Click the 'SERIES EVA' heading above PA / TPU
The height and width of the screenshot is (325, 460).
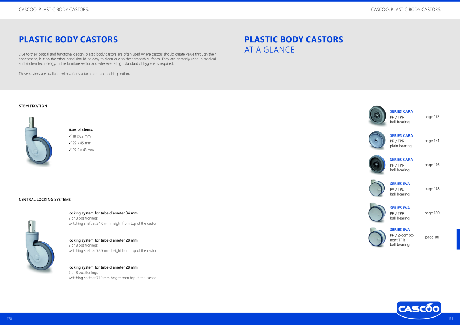coord(400,184)
